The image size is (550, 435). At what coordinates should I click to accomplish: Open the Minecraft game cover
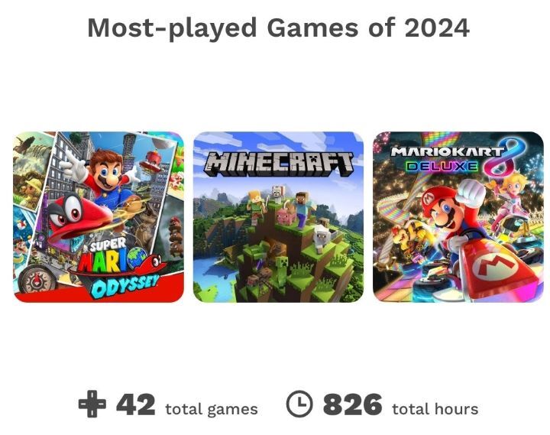tap(279, 217)
